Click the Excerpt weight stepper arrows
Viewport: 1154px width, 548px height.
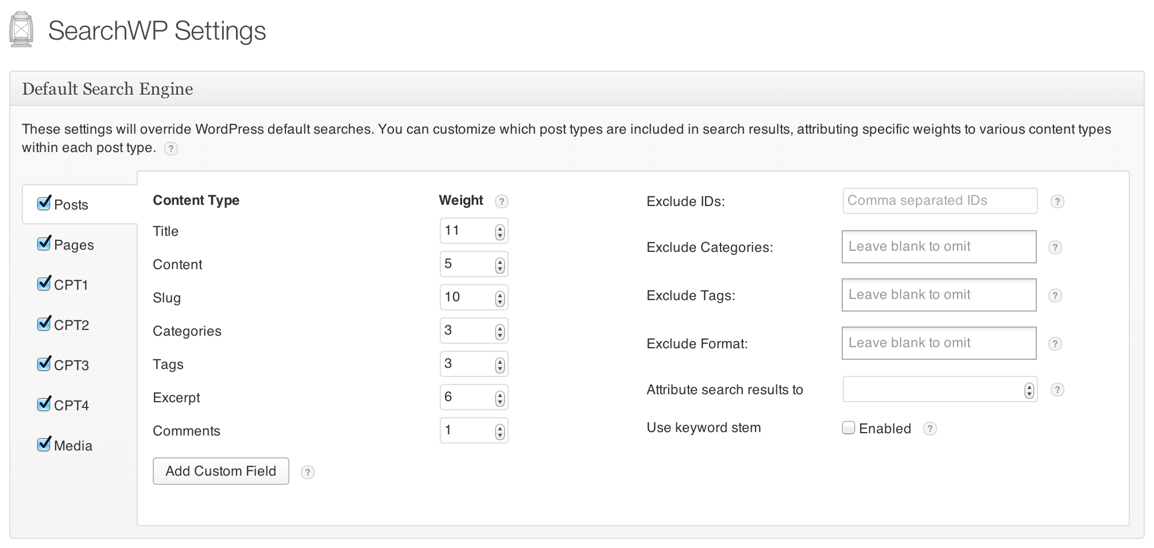click(500, 398)
